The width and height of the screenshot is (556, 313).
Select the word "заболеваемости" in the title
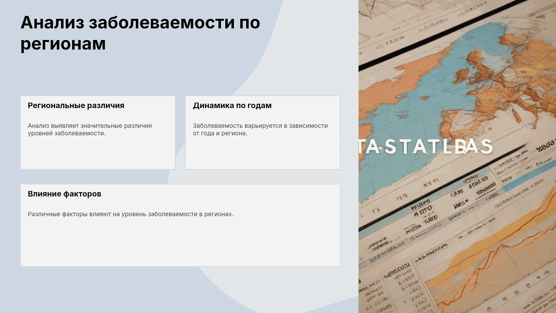coord(162,22)
